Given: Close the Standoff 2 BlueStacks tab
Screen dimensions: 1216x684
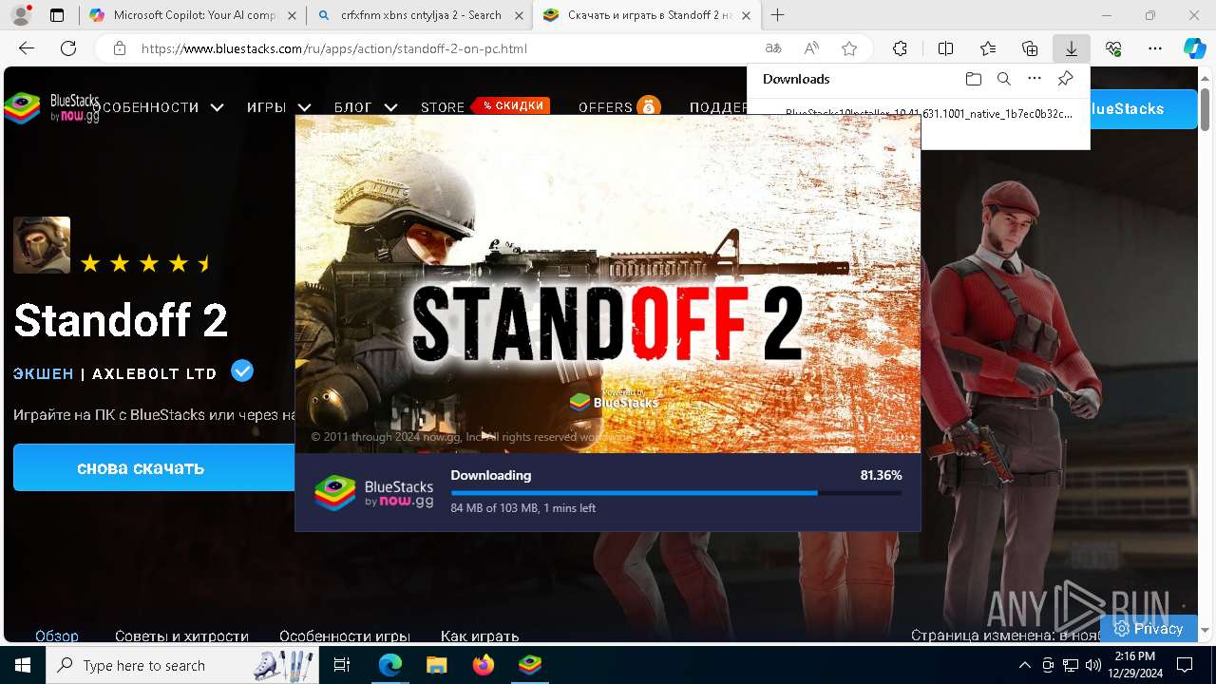Looking at the screenshot, I should point(746,15).
